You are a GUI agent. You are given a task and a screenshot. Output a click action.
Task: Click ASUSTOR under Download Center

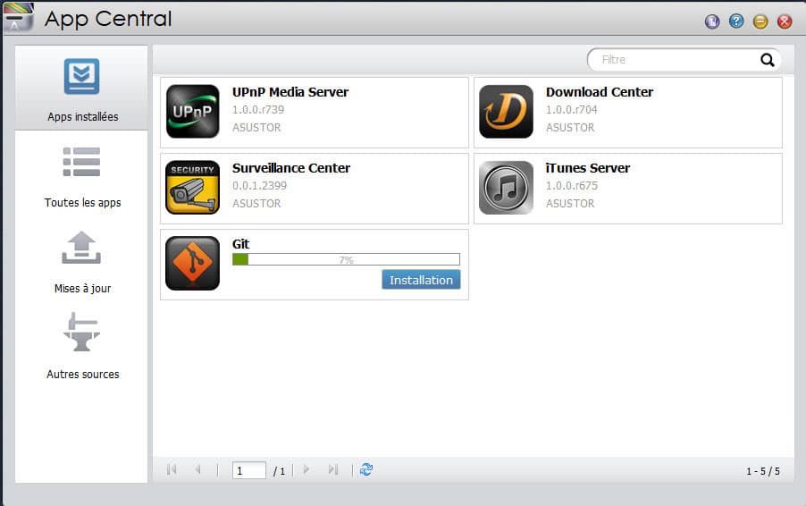pyautogui.click(x=570, y=128)
